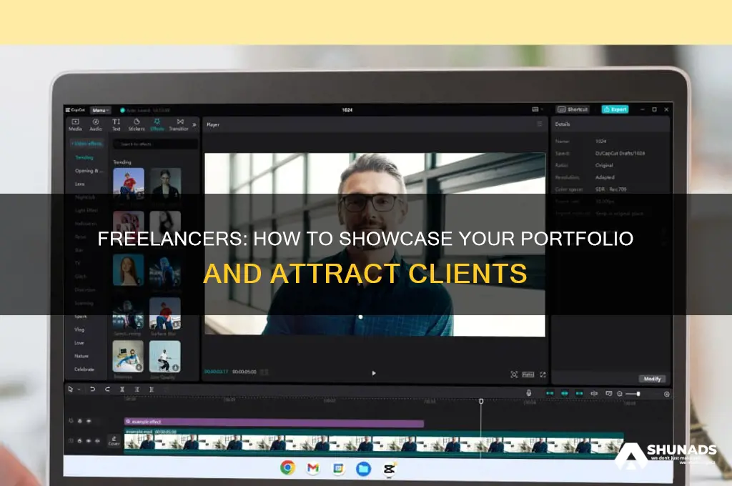Expand the pointer tool dropdown arrow

tap(79, 390)
